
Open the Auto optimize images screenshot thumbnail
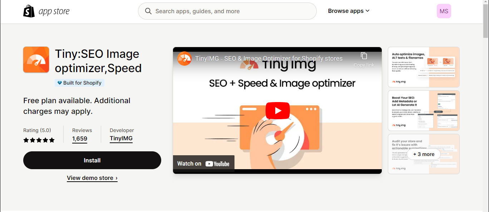[424, 67]
